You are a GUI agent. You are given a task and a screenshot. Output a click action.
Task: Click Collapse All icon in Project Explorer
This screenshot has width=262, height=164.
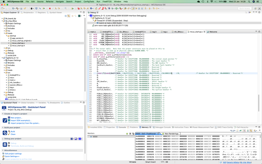66,16
